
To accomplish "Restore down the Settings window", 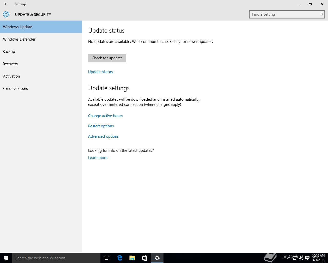I will [x=310, y=4].
